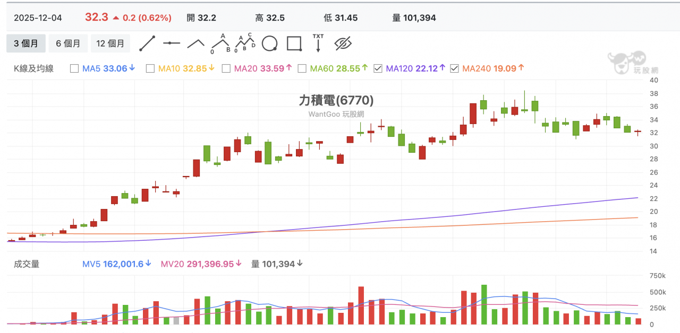Select the 3個月 chart period
Viewport: 680px width, 333px height.
point(25,43)
